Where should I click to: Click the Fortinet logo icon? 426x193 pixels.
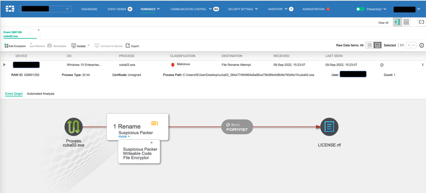tap(10, 9)
